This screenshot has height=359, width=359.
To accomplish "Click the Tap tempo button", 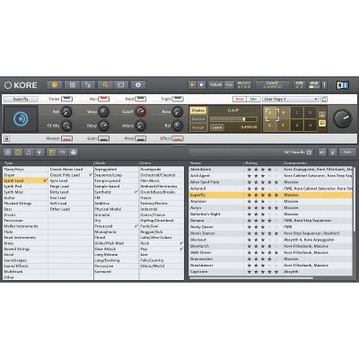I will (229, 85).
